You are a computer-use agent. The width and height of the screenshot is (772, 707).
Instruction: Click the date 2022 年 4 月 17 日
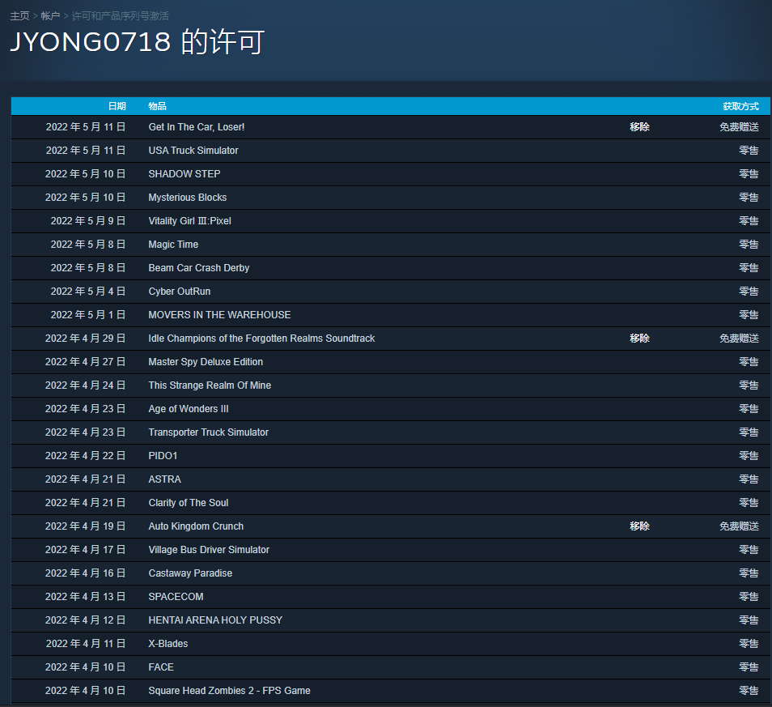coord(85,550)
